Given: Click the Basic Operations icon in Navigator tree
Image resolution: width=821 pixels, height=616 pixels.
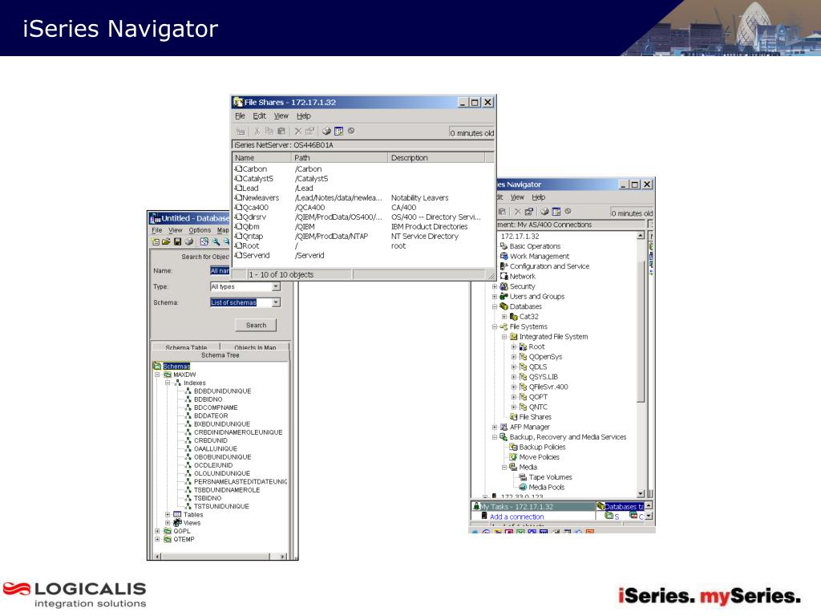Looking at the screenshot, I should 504,245.
